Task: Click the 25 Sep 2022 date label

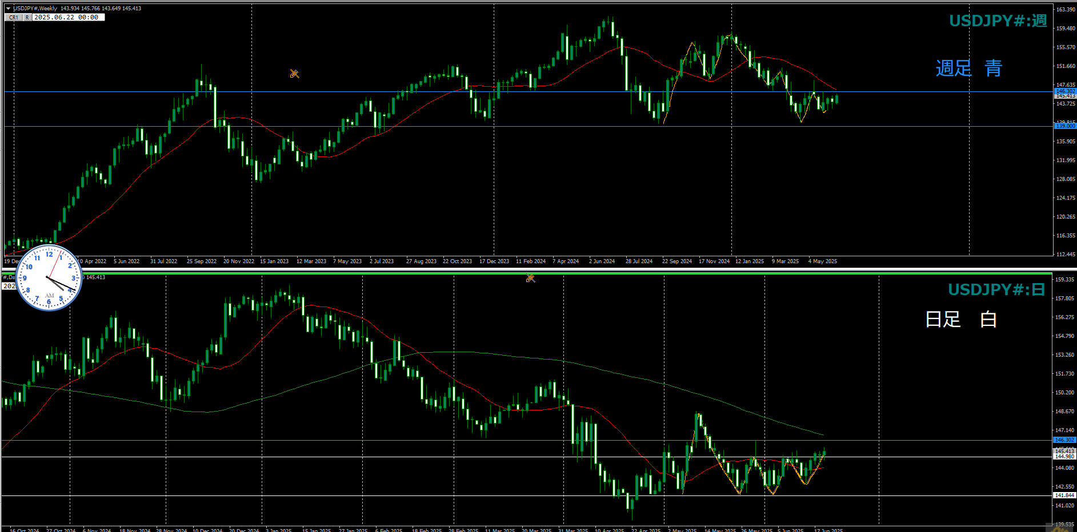Action: pos(202,261)
